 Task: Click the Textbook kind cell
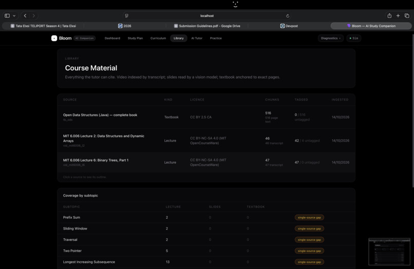coord(172,117)
